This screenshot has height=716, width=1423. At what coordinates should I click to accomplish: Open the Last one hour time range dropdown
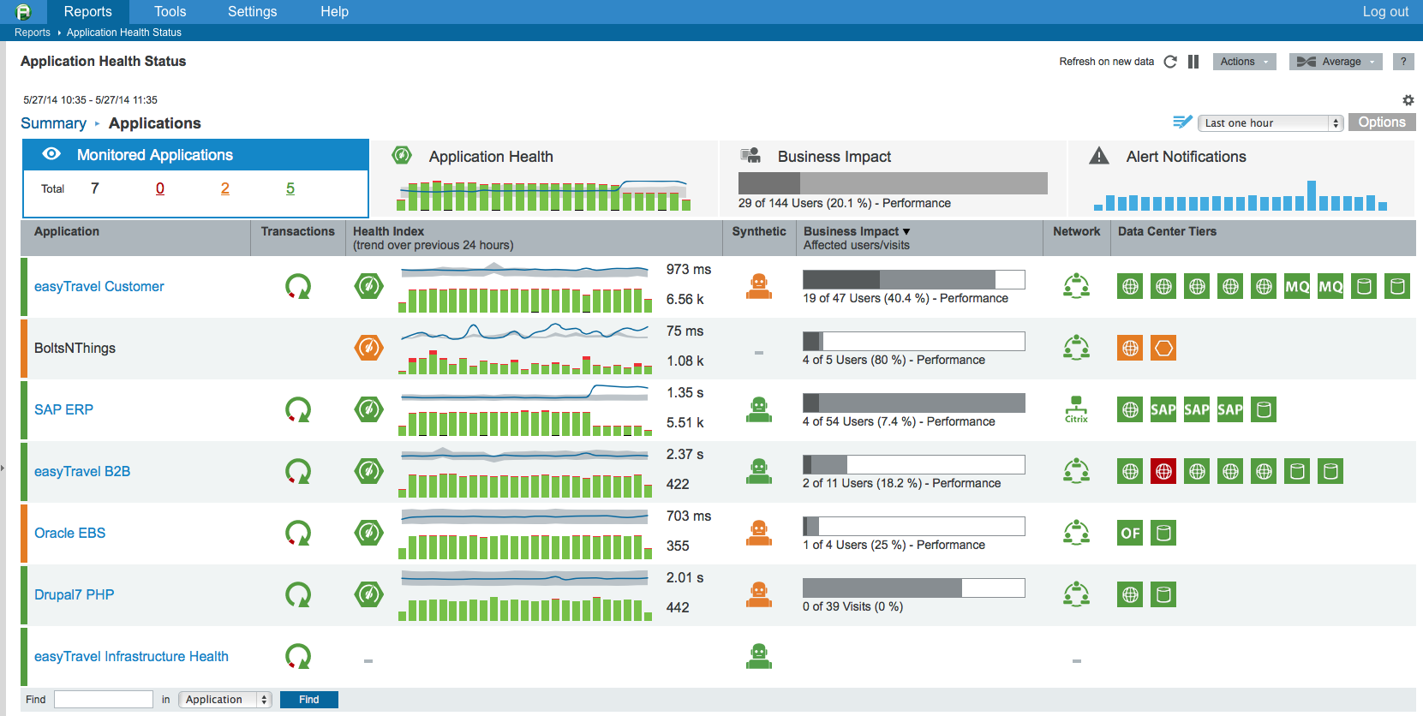(x=1270, y=123)
